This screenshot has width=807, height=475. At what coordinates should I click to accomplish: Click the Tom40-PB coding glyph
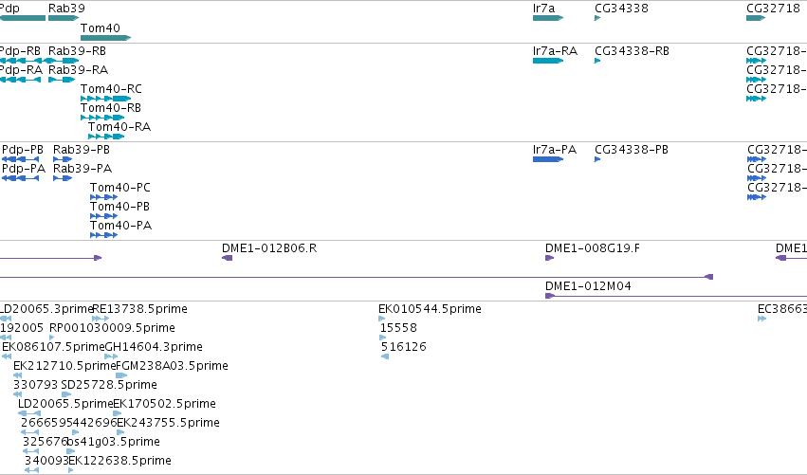coord(104,216)
